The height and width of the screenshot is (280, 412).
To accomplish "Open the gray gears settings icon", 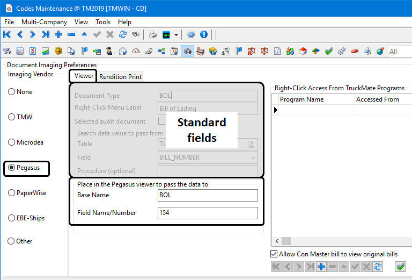I will (x=342, y=51).
